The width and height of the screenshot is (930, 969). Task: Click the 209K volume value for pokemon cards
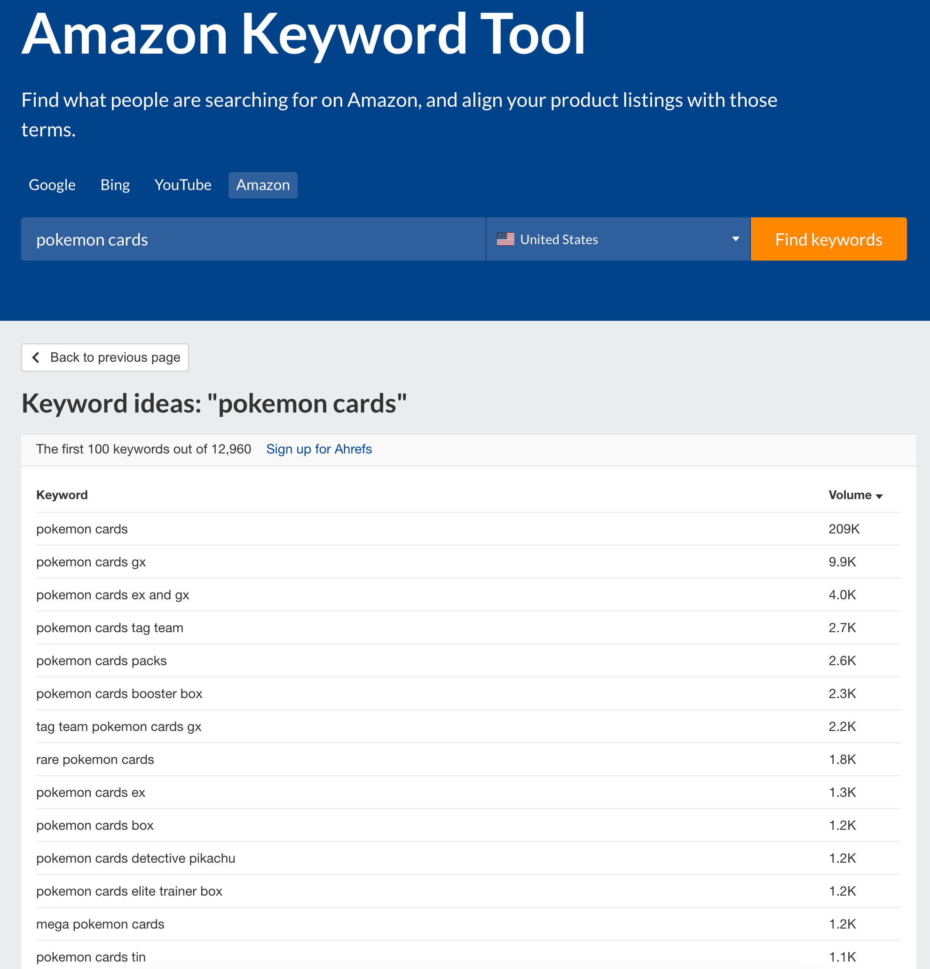[843, 529]
